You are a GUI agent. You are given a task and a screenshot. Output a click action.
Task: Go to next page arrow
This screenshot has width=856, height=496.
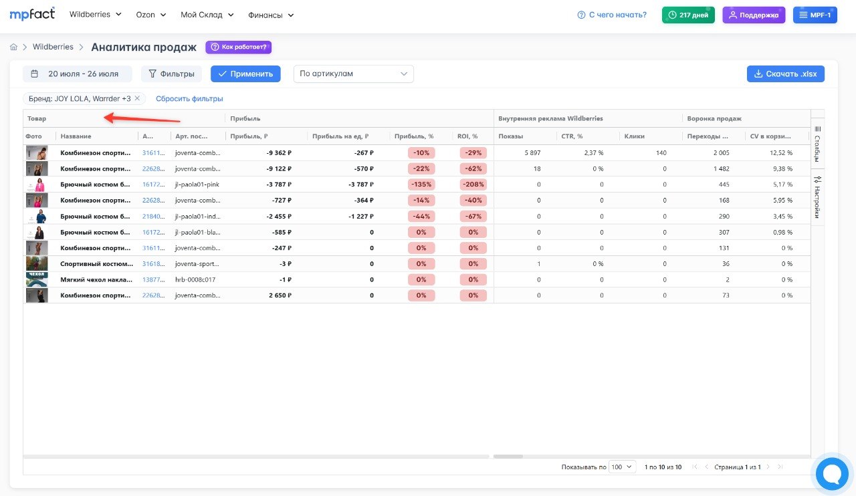[768, 467]
